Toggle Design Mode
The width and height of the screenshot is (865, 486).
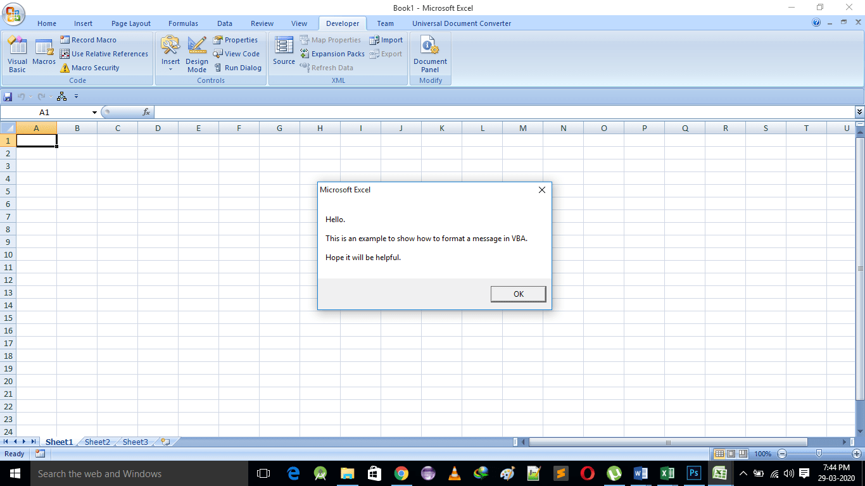click(197, 54)
